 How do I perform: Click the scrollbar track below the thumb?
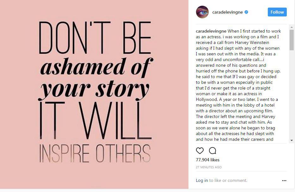[292, 94]
